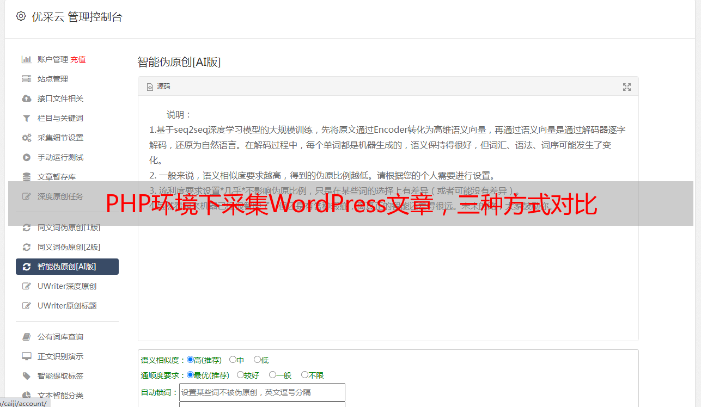Open 正文识别演示 sidebar link
This screenshot has height=407, width=701.
60,356
